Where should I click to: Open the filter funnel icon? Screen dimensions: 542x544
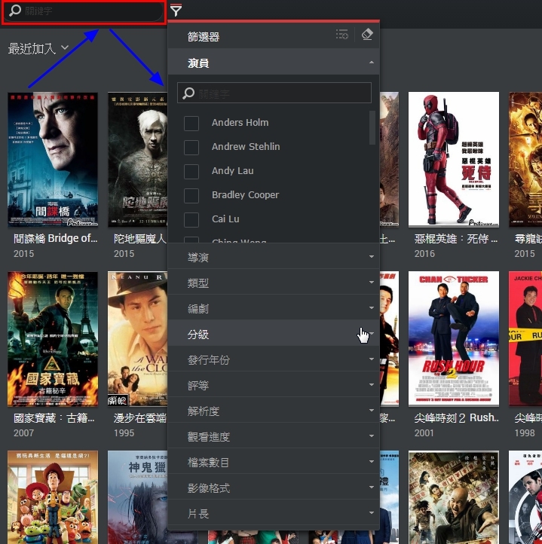pyautogui.click(x=176, y=11)
